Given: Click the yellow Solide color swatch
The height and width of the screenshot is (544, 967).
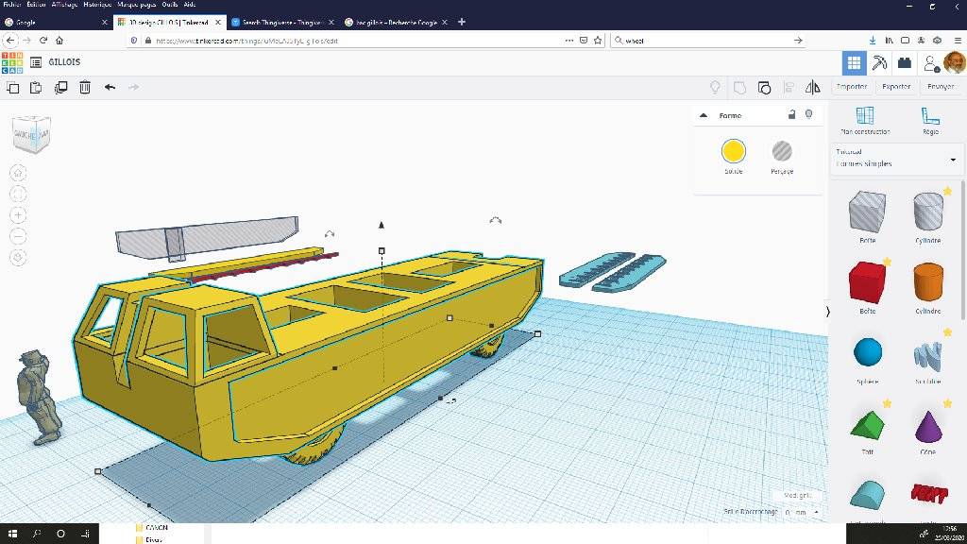Looking at the screenshot, I should pyautogui.click(x=734, y=151).
